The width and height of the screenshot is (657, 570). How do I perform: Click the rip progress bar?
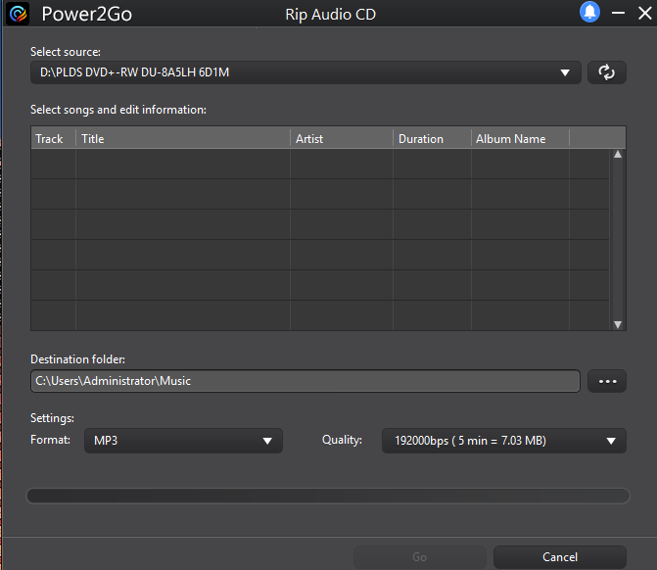(x=328, y=496)
